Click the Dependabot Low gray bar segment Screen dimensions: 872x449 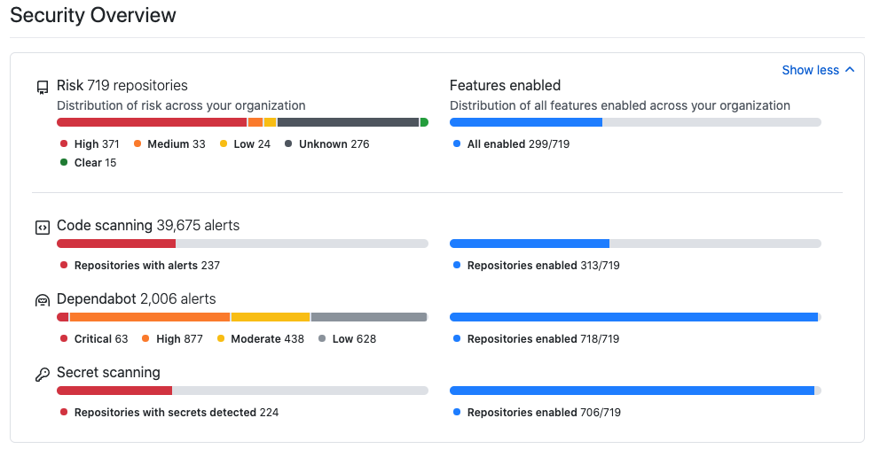click(x=369, y=317)
